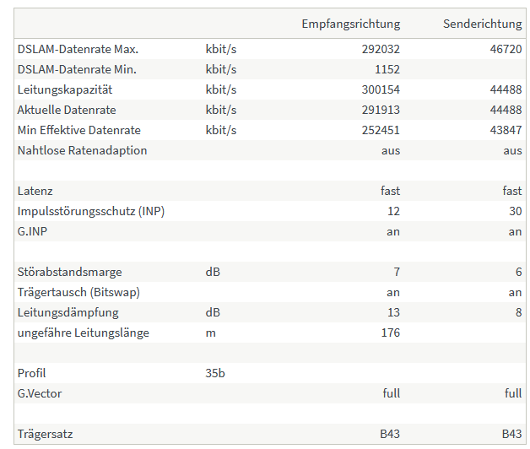Select the DSLAM-Datenrate Min. label

[x=77, y=70]
